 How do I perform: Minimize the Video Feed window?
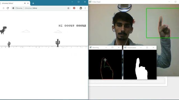pyautogui.click(x=169, y=2)
